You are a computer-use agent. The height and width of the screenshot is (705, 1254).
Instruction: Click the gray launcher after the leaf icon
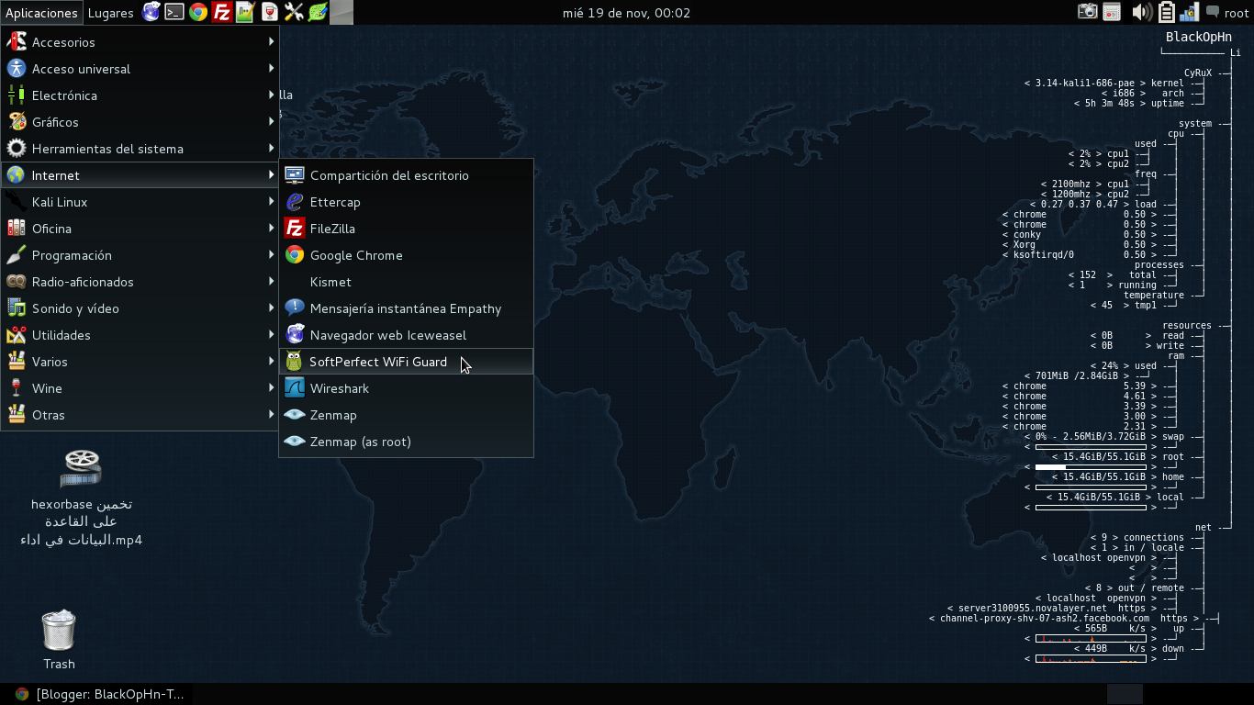(x=341, y=12)
